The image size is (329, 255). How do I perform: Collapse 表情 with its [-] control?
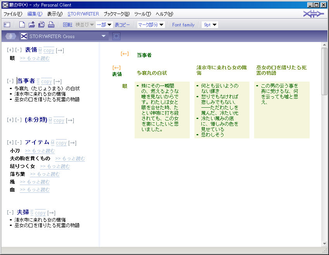[19, 50]
